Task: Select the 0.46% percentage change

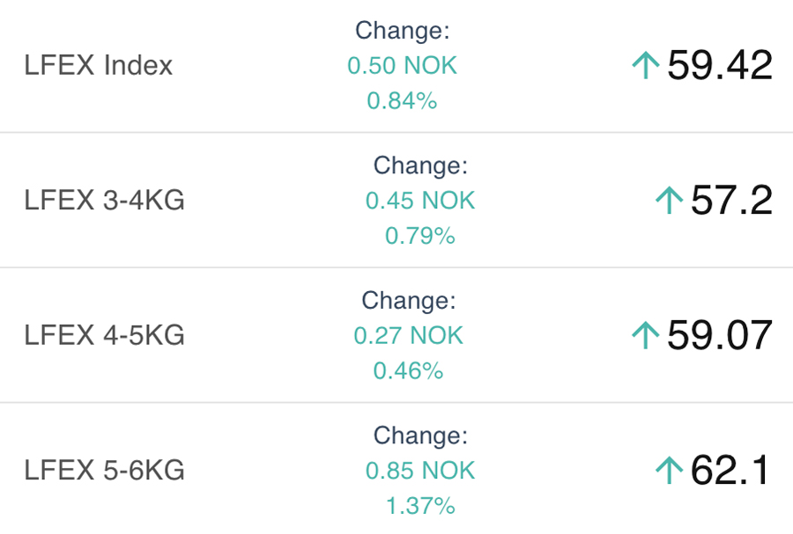Action: point(409,370)
